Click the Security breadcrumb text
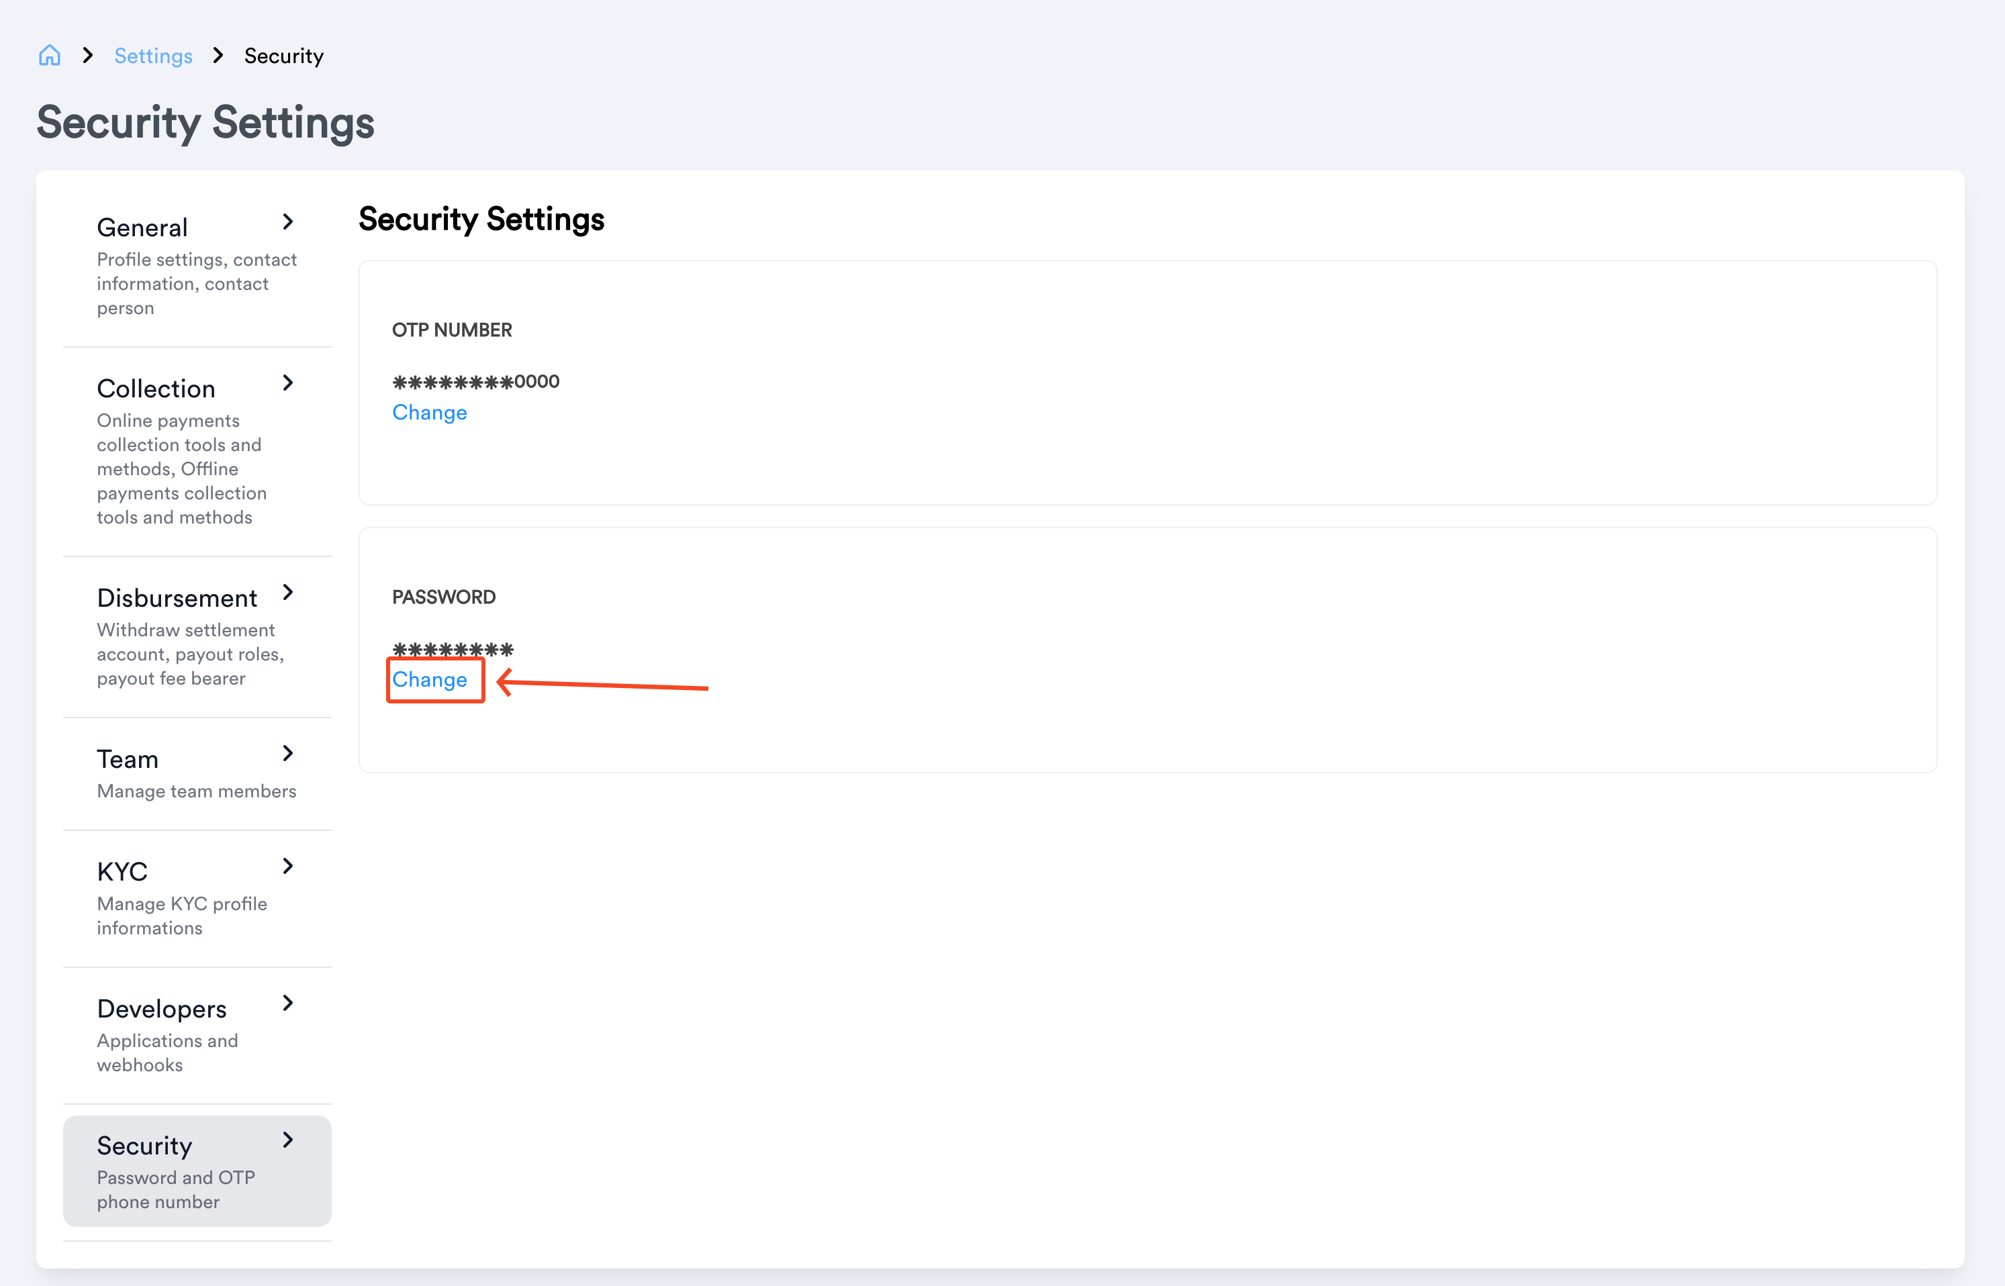The width and height of the screenshot is (2005, 1286). pyautogui.click(x=284, y=56)
